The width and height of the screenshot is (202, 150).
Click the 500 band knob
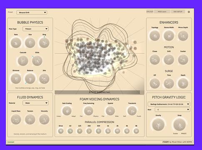click(98, 131)
